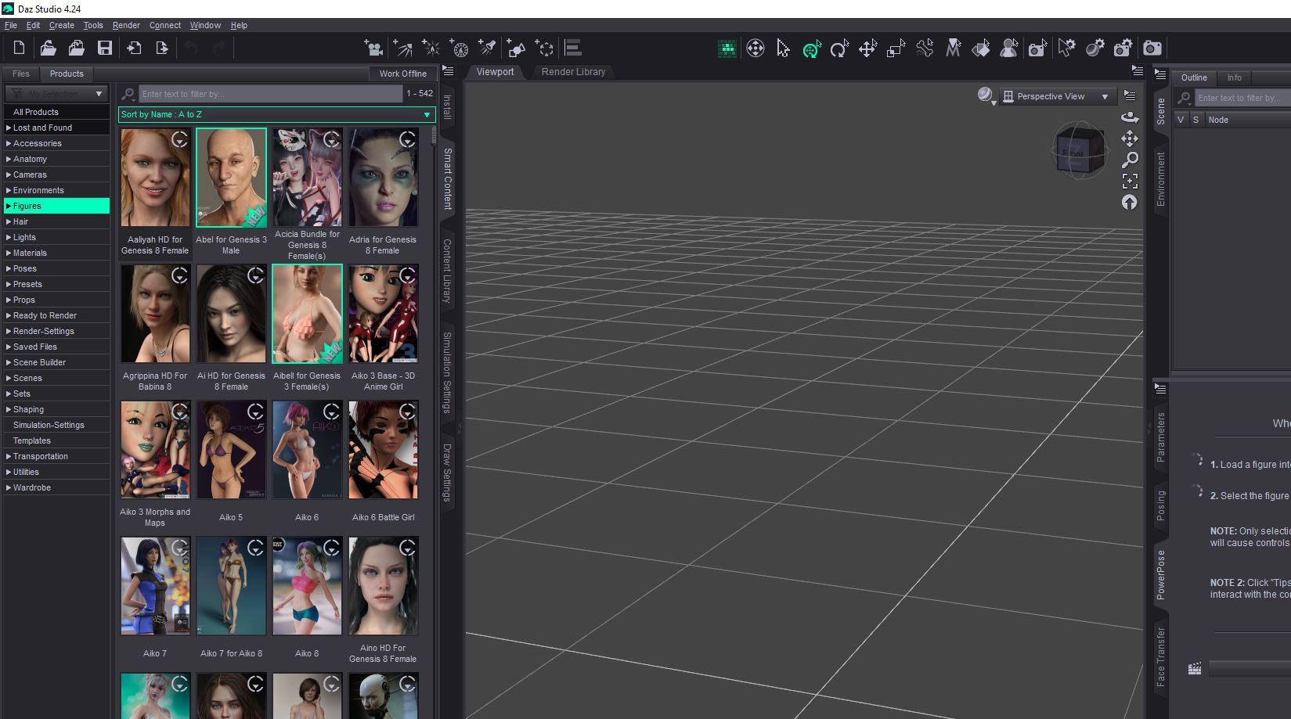Open the Environment side tab
1291x719 pixels.
pos(1160,179)
